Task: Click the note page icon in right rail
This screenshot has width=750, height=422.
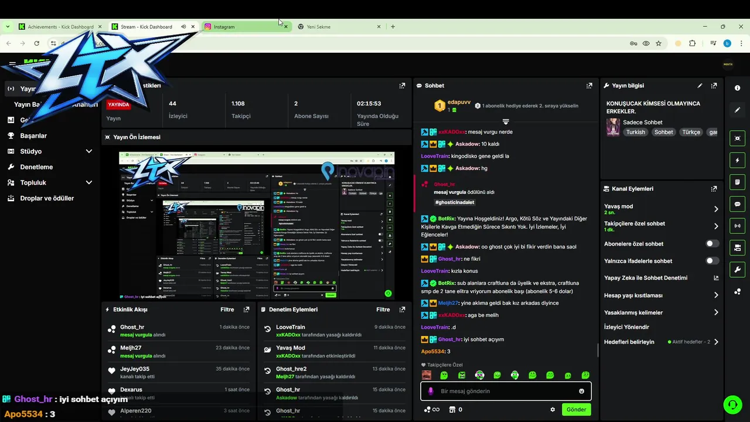Action: click(x=737, y=182)
